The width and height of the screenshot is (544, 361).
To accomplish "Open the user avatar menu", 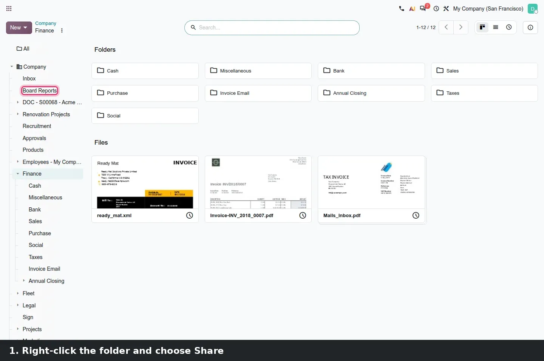I will click(533, 9).
